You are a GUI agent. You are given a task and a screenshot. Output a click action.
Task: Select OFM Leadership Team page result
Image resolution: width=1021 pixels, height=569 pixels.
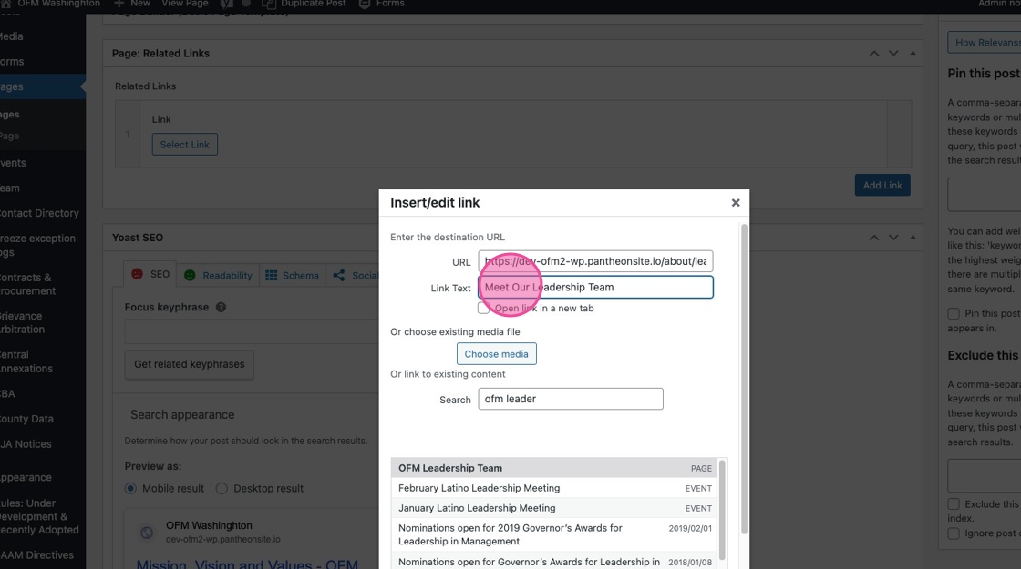[555, 468]
